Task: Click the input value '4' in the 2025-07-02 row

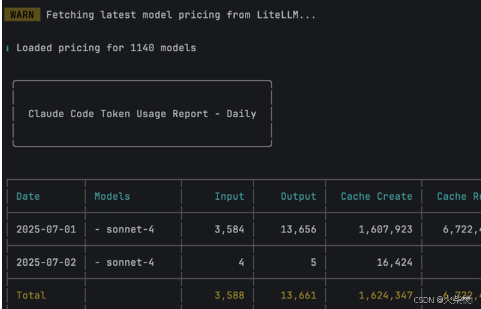Action: coord(242,262)
